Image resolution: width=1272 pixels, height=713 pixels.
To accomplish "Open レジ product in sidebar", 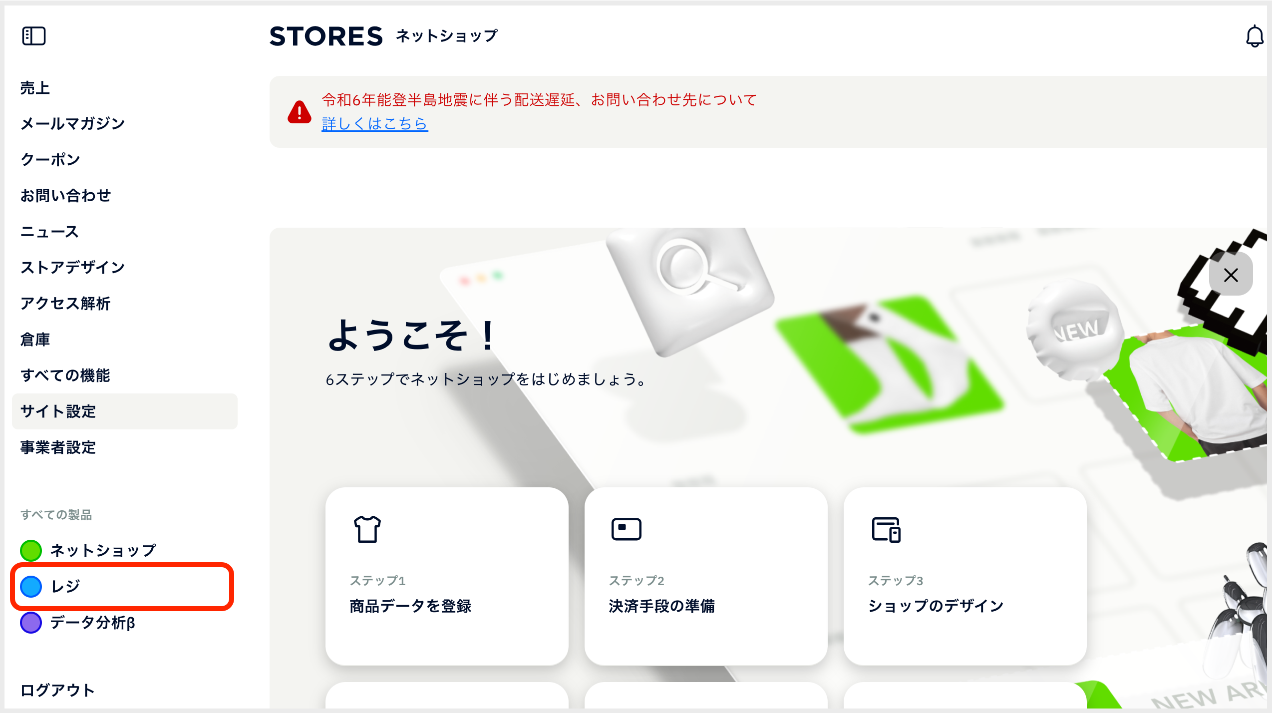I will pyautogui.click(x=122, y=586).
